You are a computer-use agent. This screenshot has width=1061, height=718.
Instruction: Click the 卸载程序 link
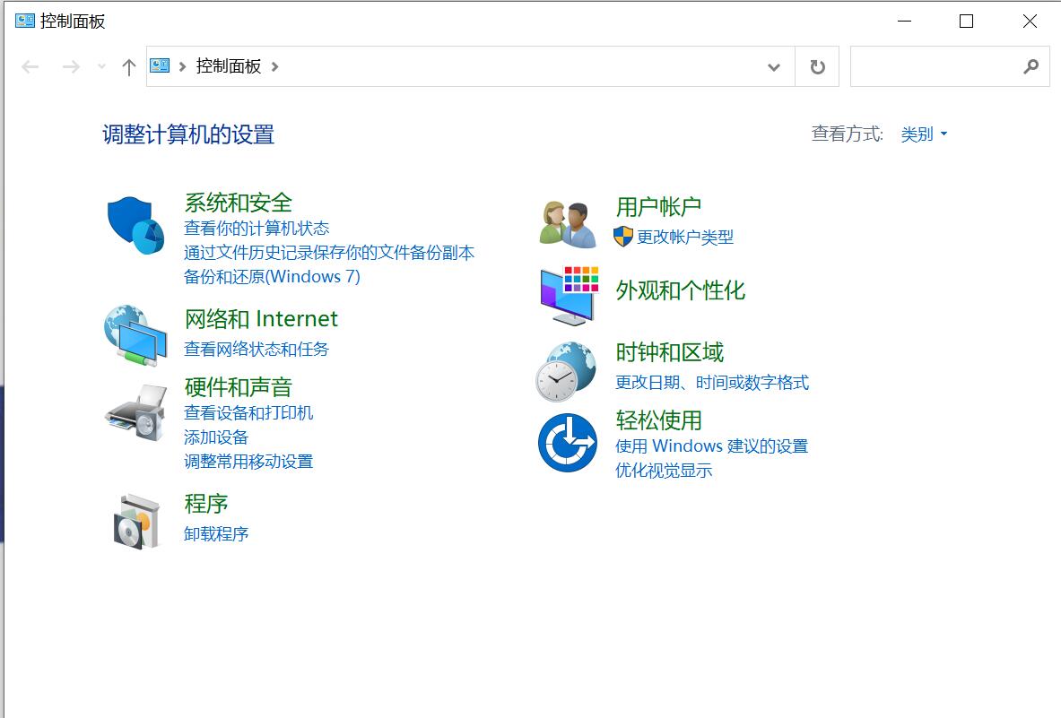(x=216, y=534)
